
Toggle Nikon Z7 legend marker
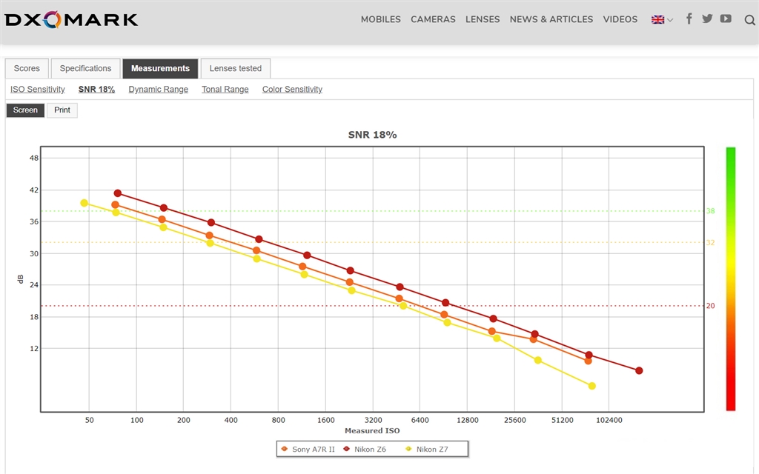pos(408,449)
